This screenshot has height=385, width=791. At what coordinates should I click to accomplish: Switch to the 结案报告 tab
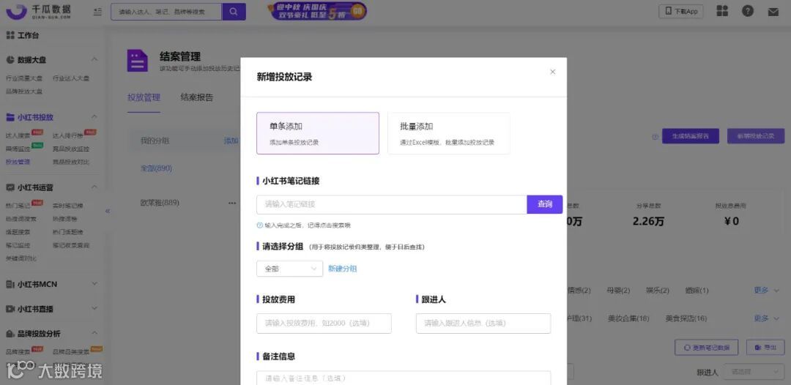pos(197,98)
